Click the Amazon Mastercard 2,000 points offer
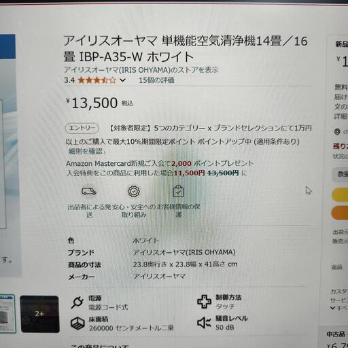The height and width of the screenshot is (348, 348). [x=160, y=163]
